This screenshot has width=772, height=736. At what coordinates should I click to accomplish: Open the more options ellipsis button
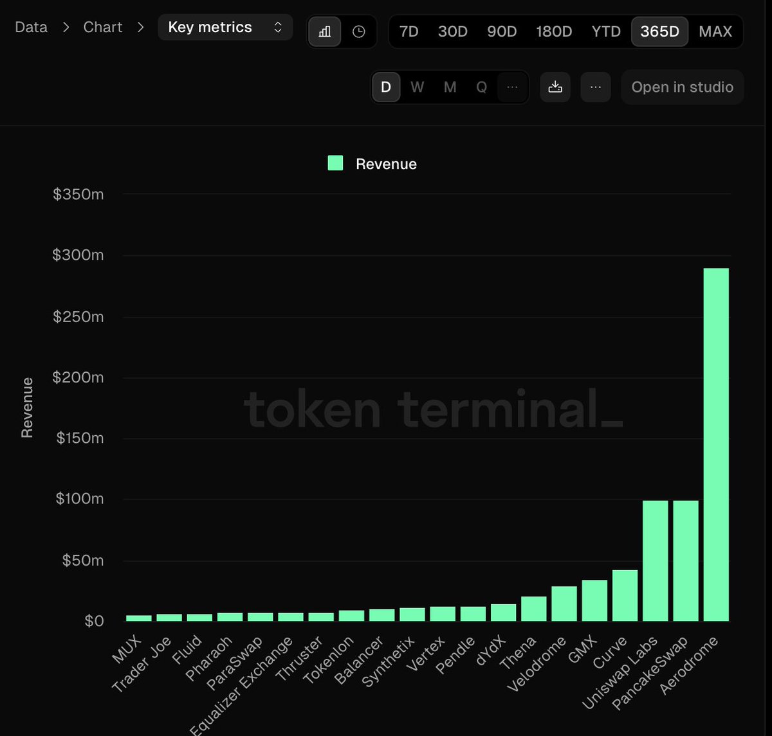pyautogui.click(x=596, y=87)
